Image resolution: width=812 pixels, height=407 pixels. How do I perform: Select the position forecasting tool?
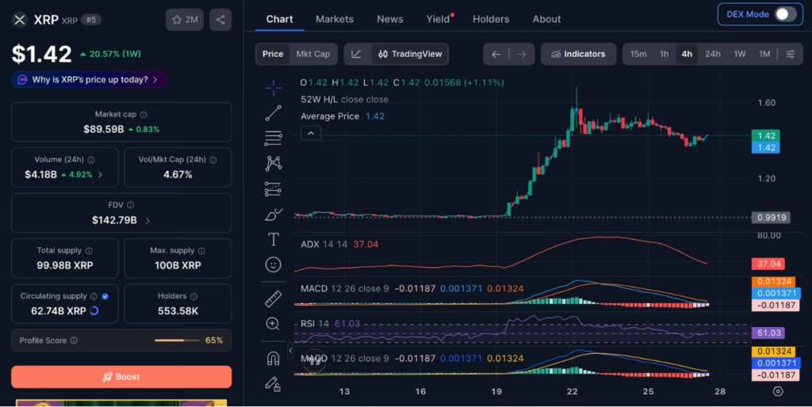(x=274, y=188)
